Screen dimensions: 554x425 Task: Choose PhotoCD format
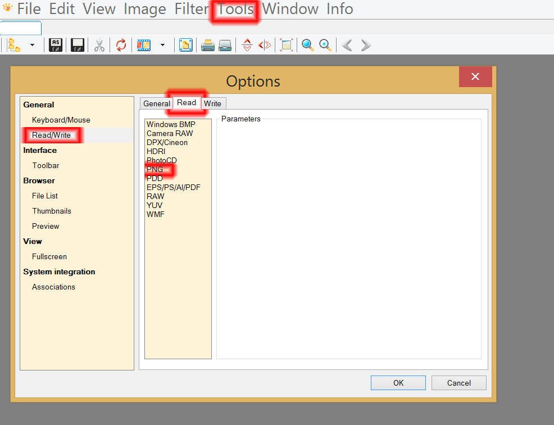pyautogui.click(x=162, y=160)
